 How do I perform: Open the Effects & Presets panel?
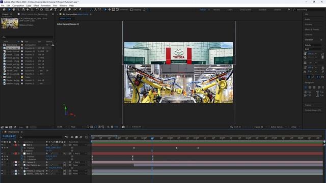click(312, 29)
